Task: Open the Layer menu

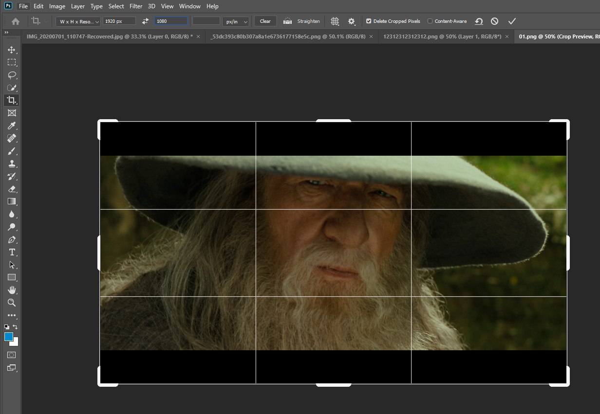Action: (77, 6)
